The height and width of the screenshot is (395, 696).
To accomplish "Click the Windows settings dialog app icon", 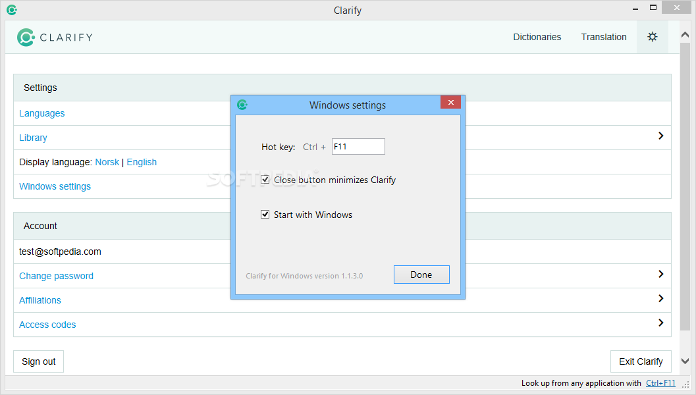I will (x=242, y=105).
